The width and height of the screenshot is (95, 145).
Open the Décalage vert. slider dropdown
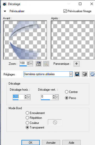tap(57, 97)
